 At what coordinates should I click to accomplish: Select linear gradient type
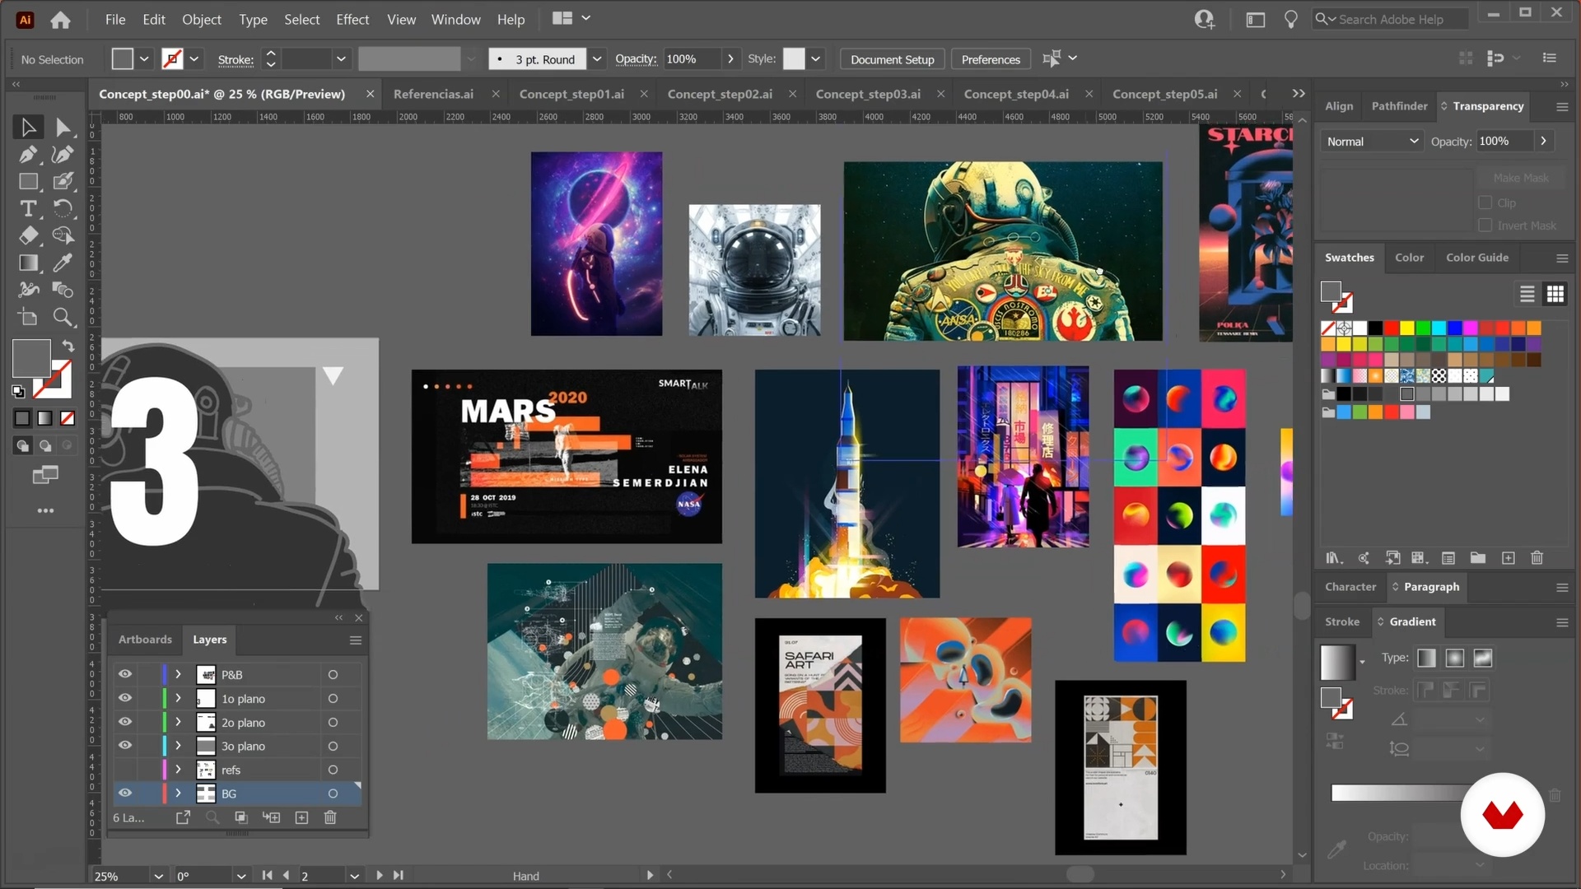1426,658
